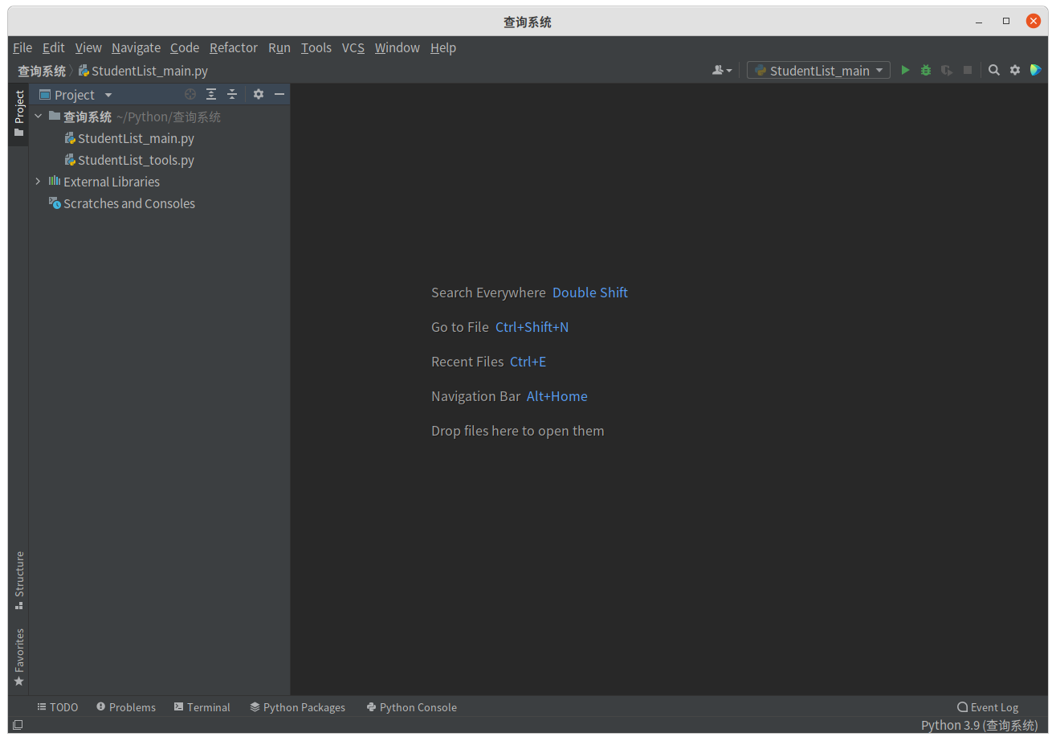
Task: Toggle the Project side tab
Action: 18,113
